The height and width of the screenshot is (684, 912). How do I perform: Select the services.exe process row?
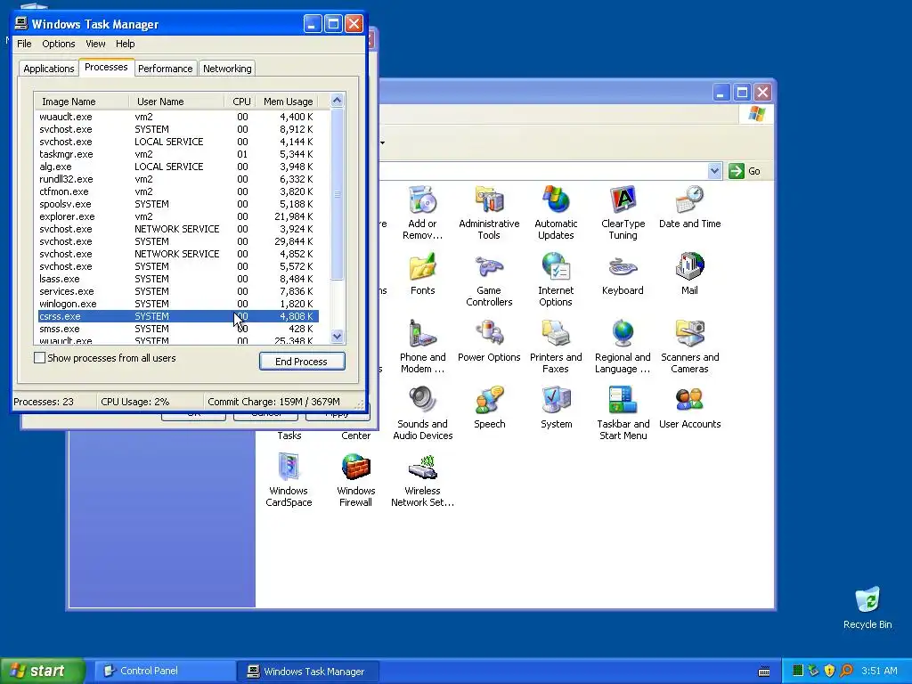(x=178, y=291)
